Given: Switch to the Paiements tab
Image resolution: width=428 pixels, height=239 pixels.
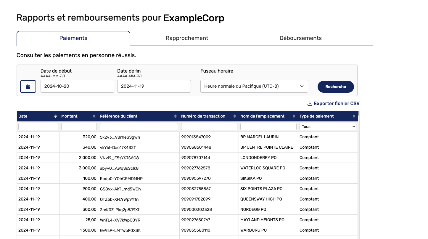Looking at the screenshot, I should coord(73,38).
